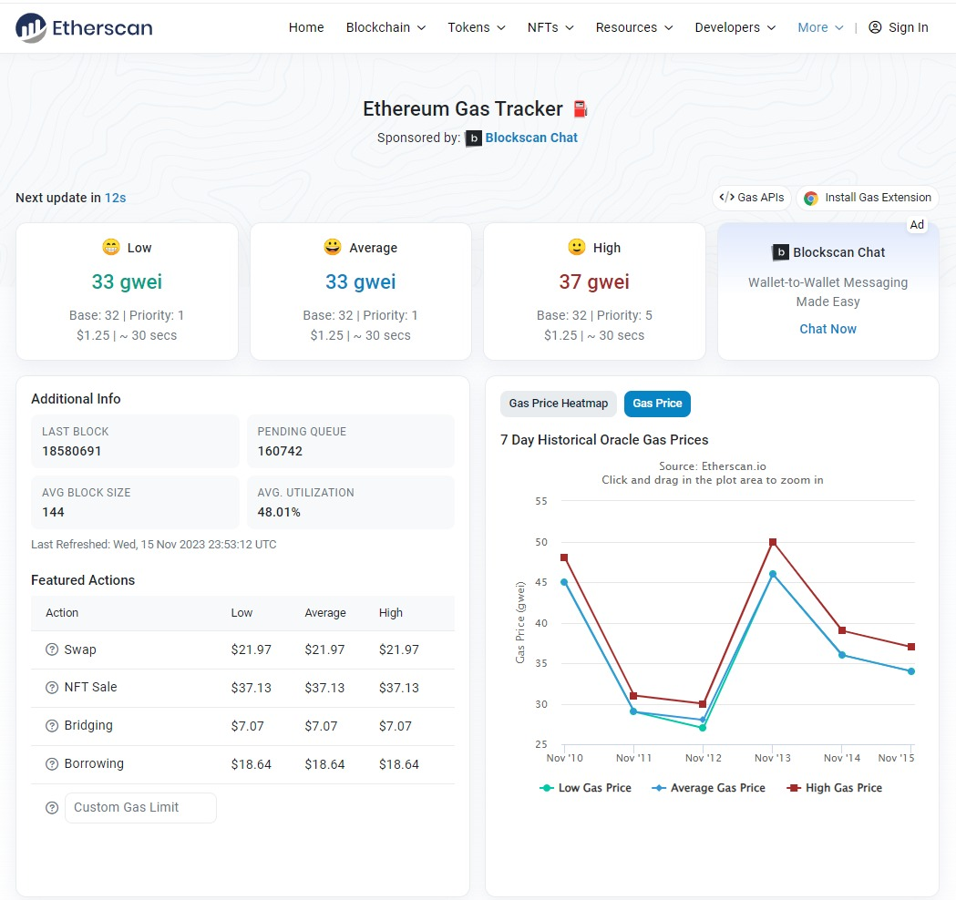The width and height of the screenshot is (956, 900).
Task: Click the Etherscan logo
Action: pos(84,27)
